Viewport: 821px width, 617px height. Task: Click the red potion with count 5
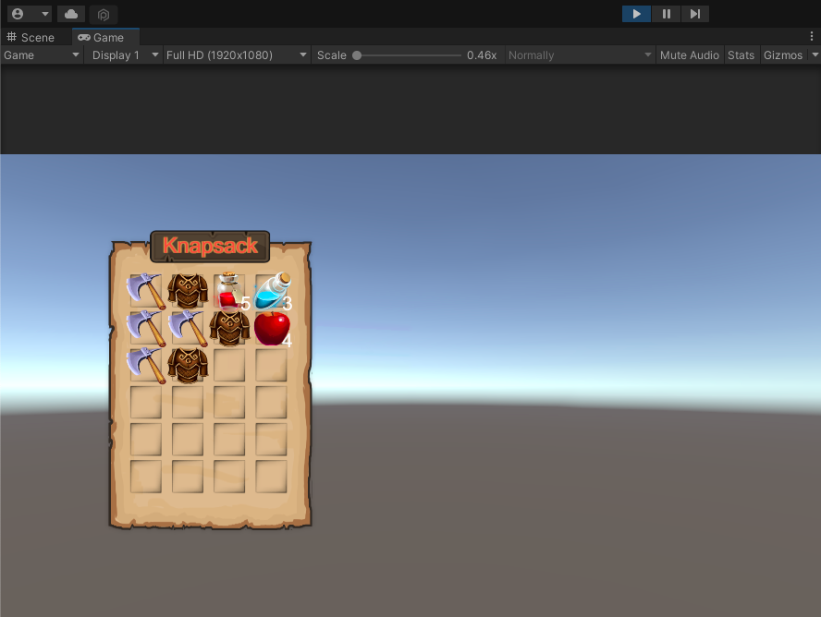(228, 291)
